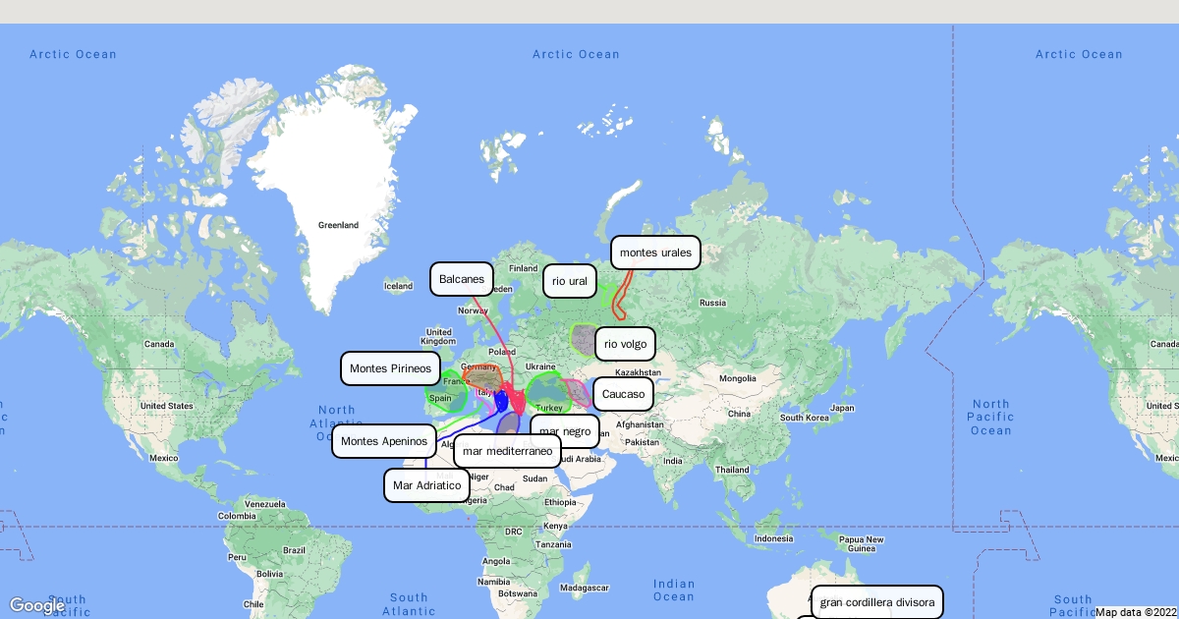The height and width of the screenshot is (619, 1179).
Task: Click the 'China' country label
Action: [739, 414]
